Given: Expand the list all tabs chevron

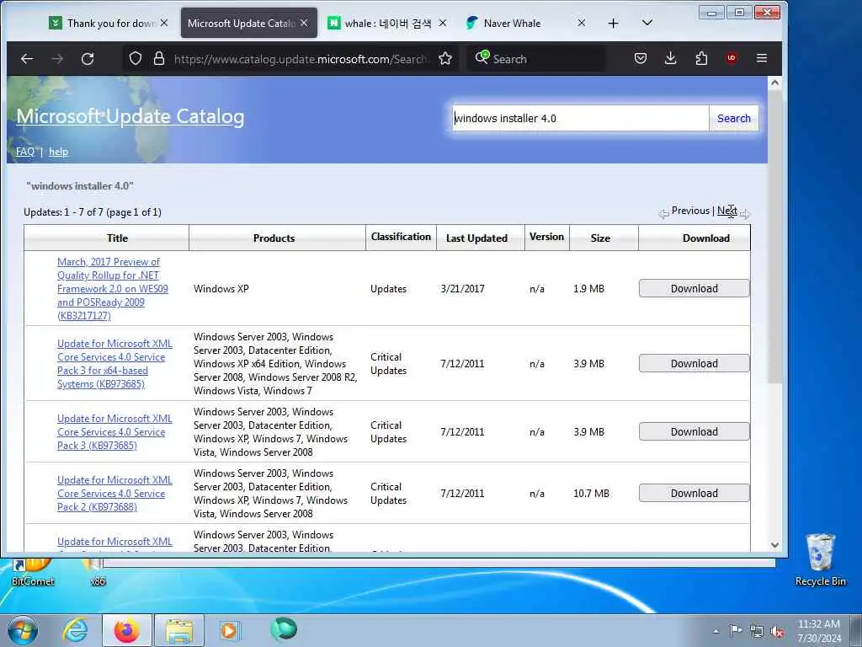Looking at the screenshot, I should coord(647,23).
